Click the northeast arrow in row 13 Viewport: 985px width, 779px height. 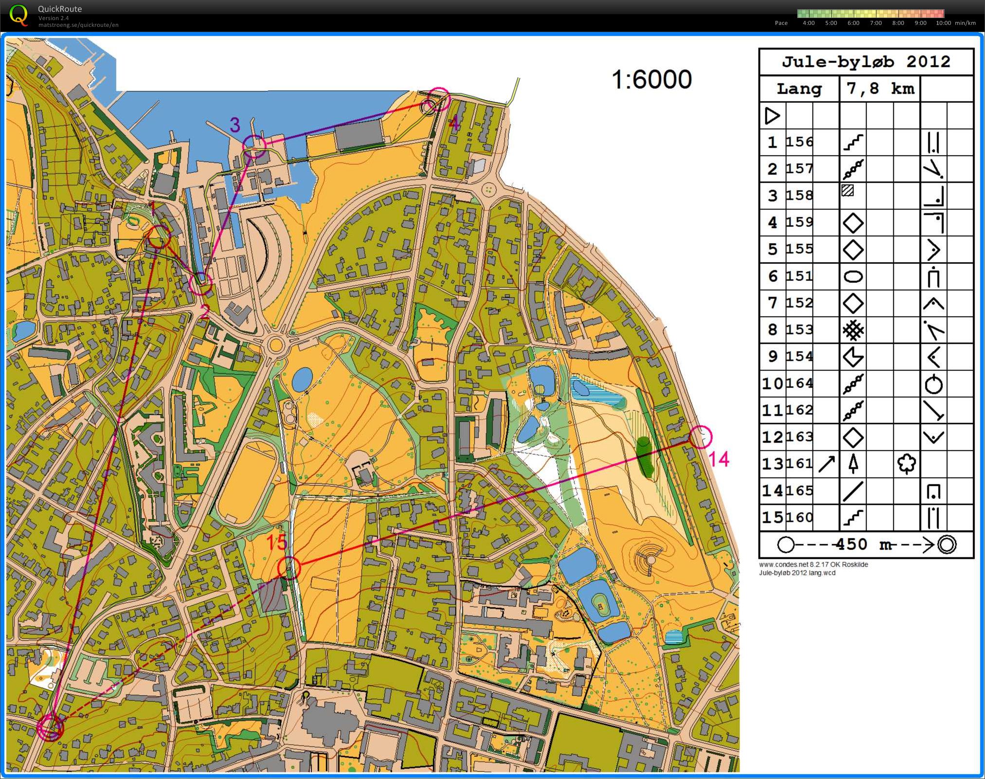point(826,464)
